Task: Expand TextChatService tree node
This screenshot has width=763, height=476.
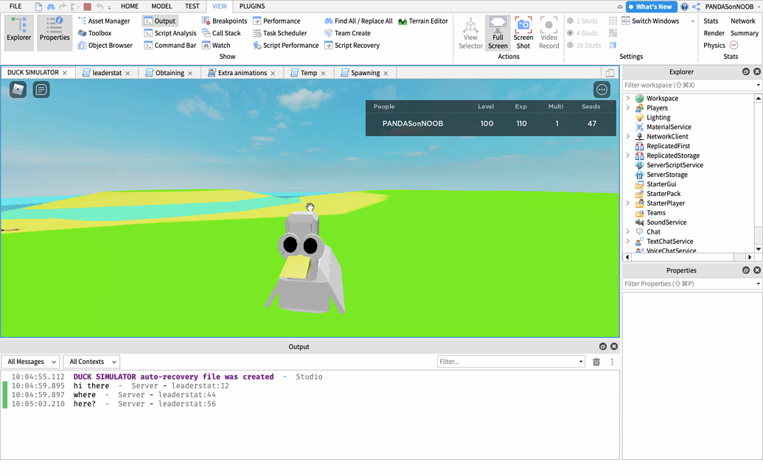Action: [x=627, y=241]
